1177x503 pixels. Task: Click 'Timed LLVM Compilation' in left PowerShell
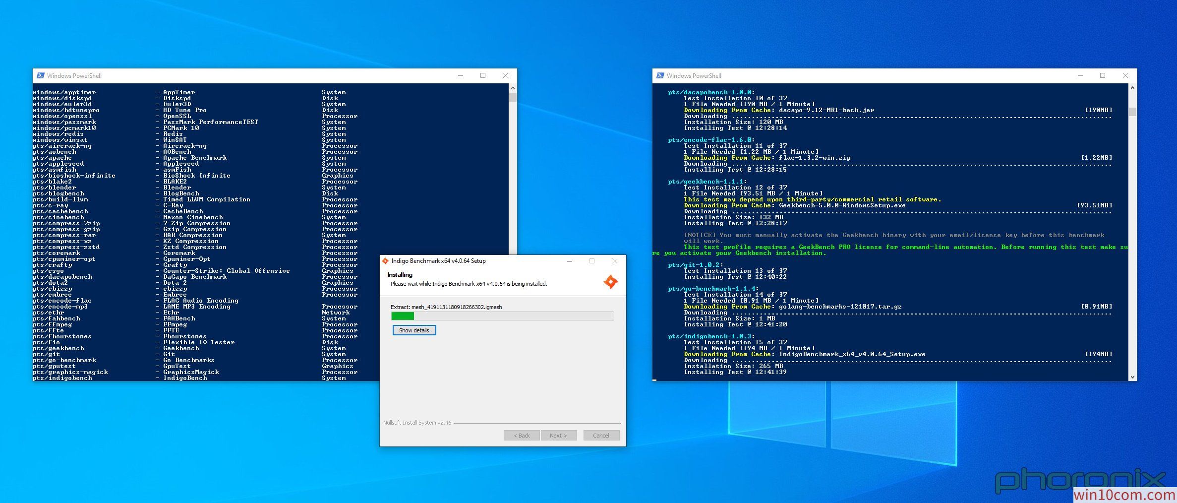pyautogui.click(x=207, y=199)
